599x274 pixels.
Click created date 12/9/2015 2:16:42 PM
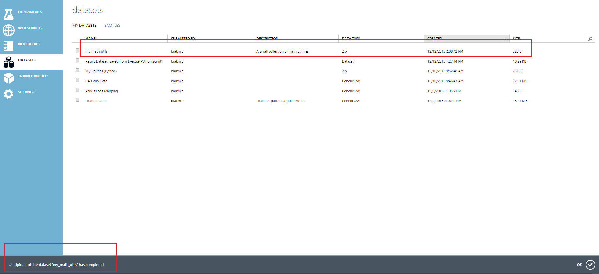click(x=444, y=101)
